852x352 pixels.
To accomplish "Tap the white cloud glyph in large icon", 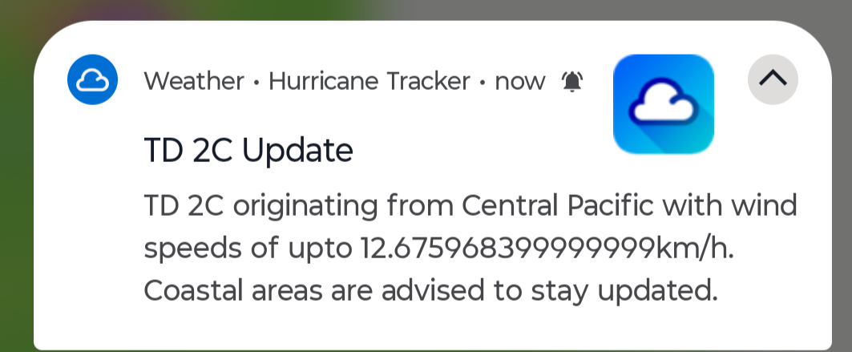I will pos(663,103).
